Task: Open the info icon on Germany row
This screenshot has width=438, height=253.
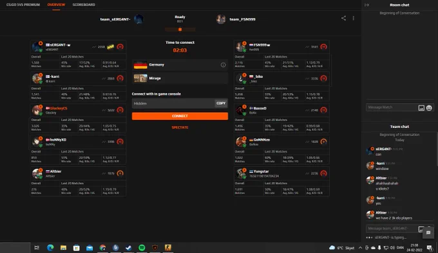Action: point(224,65)
